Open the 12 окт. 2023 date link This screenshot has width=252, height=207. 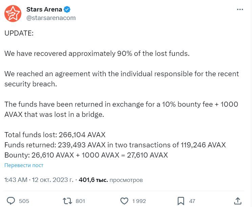tap(52, 180)
